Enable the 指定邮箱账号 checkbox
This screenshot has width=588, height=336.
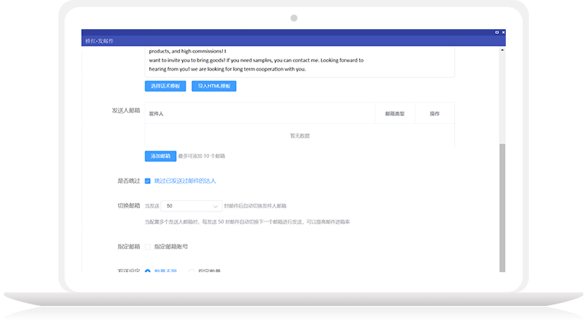pyautogui.click(x=148, y=247)
